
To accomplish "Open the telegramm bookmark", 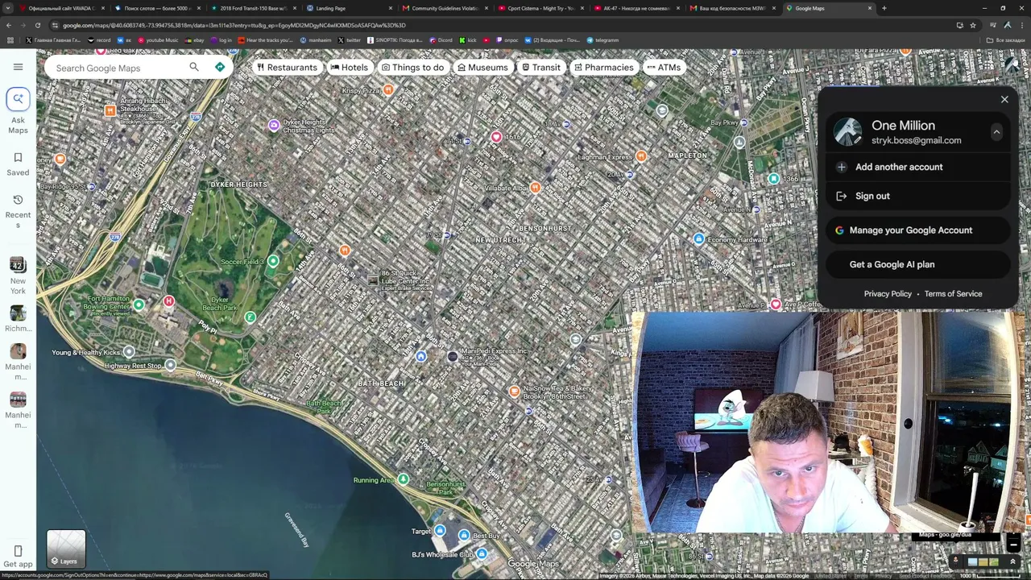I will [x=603, y=40].
